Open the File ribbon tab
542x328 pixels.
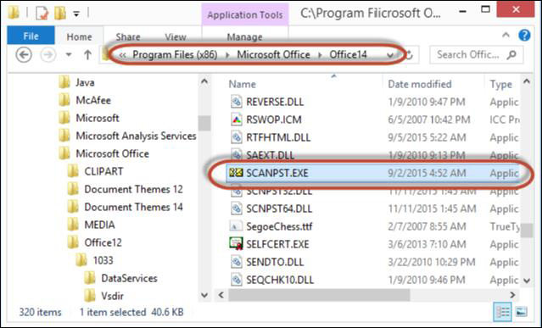pyautogui.click(x=31, y=36)
